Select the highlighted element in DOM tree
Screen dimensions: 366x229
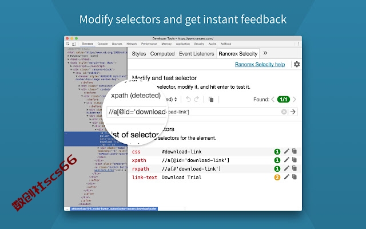click(x=96, y=139)
